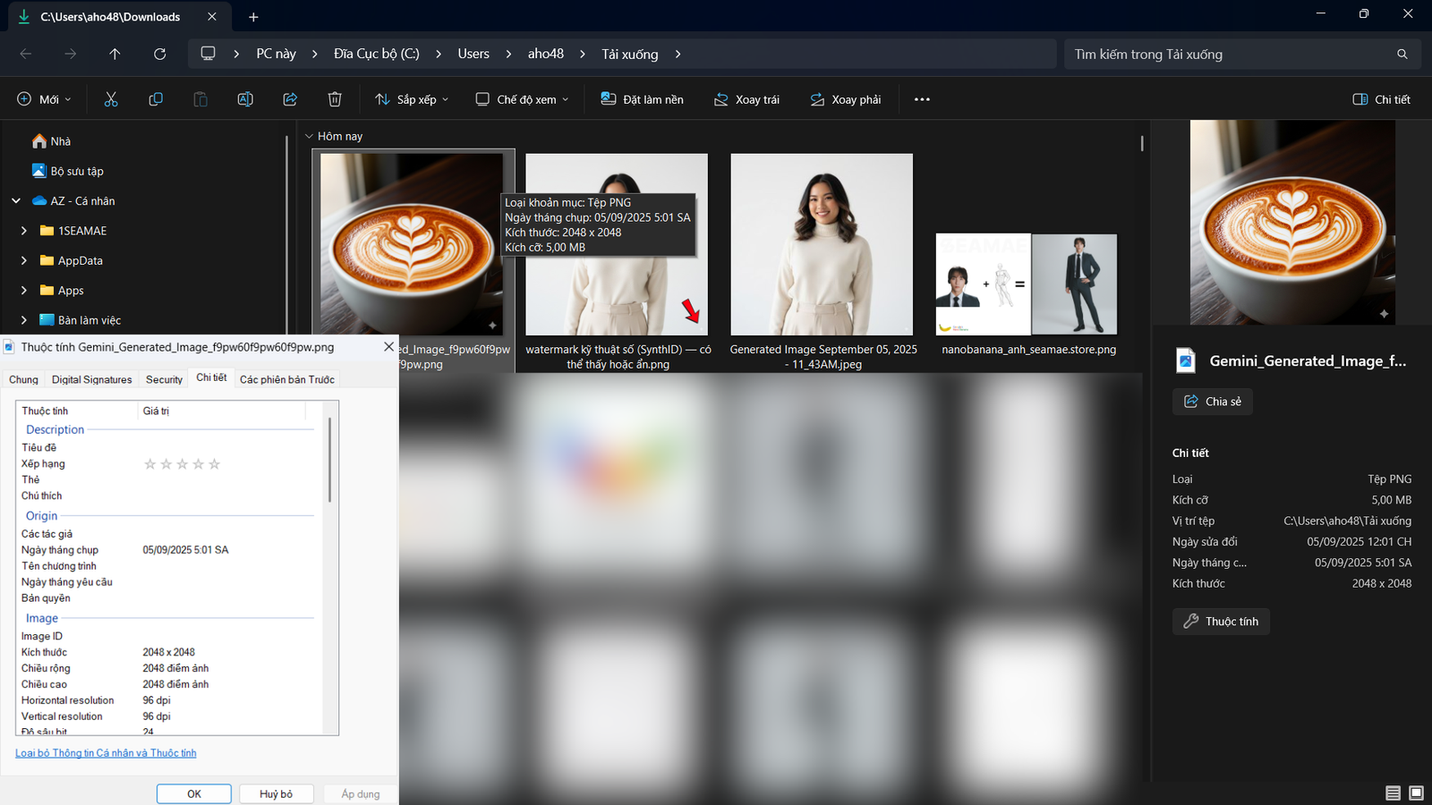Close the Thuộc tính properties dialog

[x=388, y=346]
